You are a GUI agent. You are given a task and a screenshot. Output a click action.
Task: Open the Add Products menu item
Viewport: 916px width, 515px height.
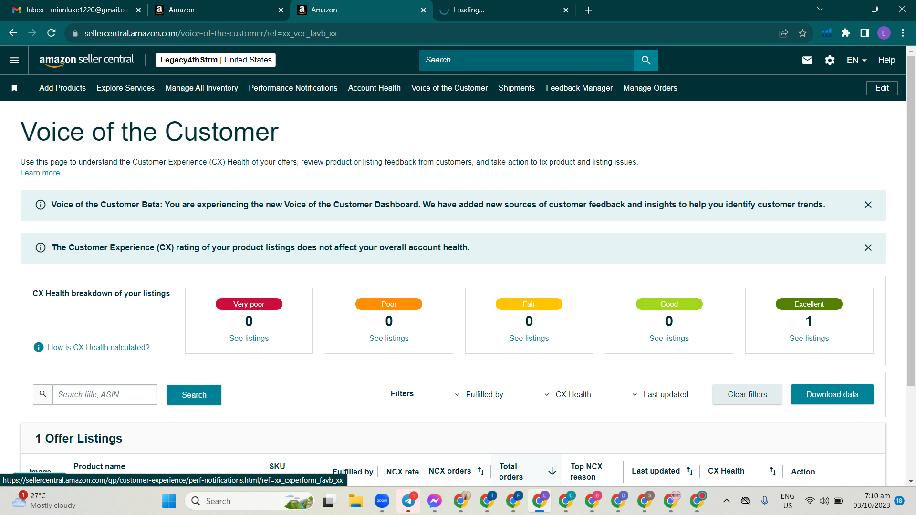[62, 88]
